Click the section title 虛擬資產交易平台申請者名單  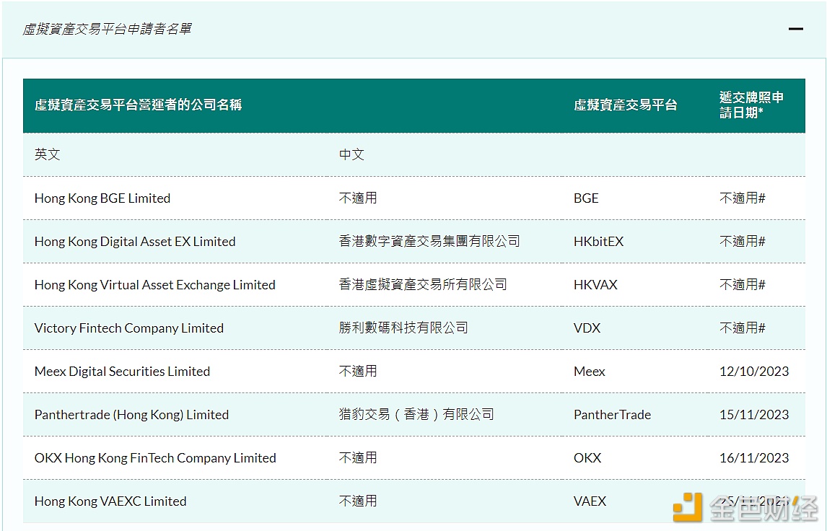107,29
